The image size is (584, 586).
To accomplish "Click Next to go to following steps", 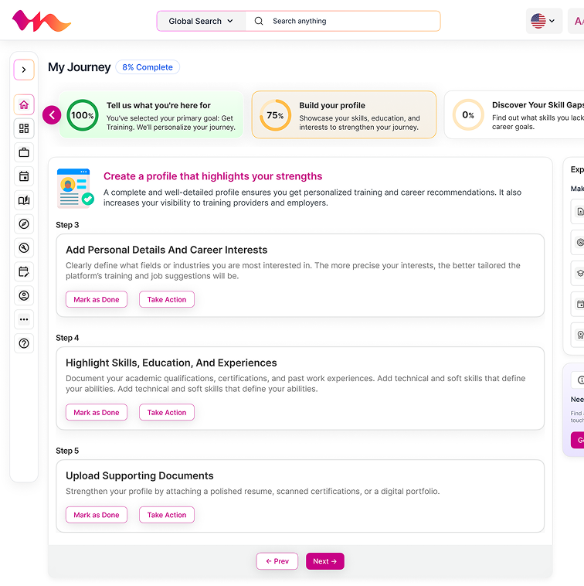I will (324, 561).
